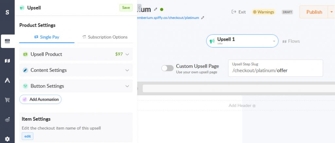Viewport: 335px width, 143px height.
Task: Open the settings gear in sidebar
Action: [7, 139]
